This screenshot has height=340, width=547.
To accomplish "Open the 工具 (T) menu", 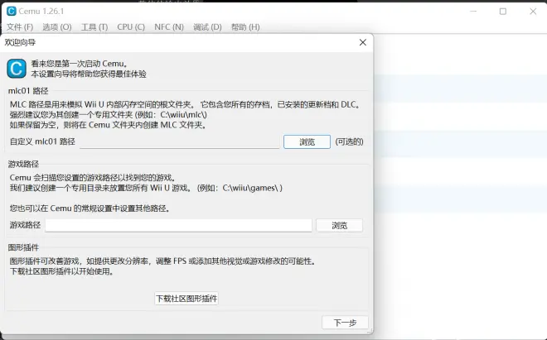I will tap(94, 27).
